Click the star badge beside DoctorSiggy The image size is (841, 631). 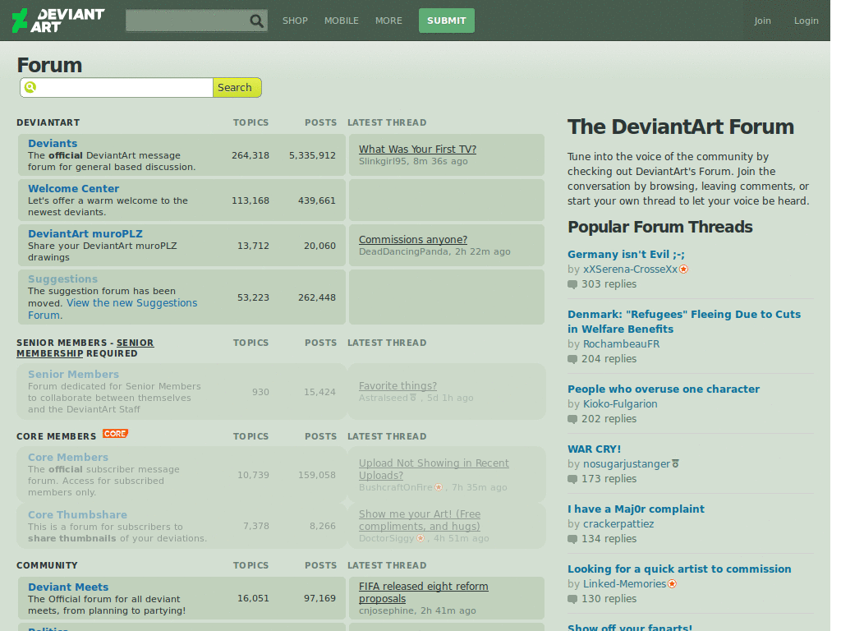click(420, 538)
